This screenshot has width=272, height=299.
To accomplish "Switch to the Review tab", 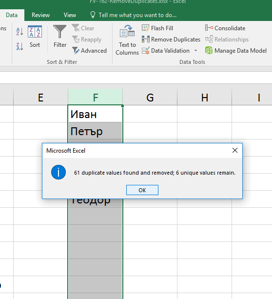I will pyautogui.click(x=40, y=15).
